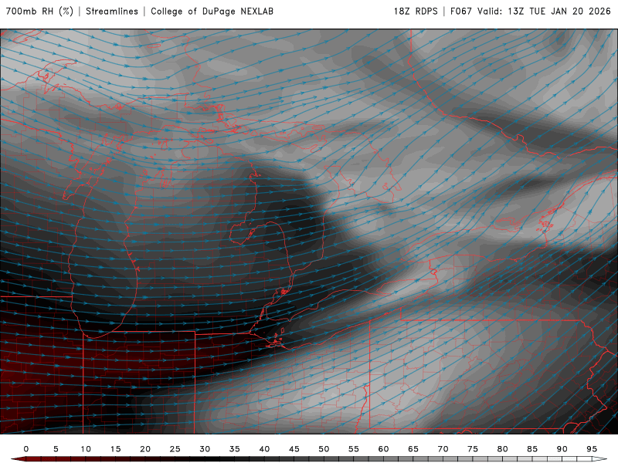The image size is (618, 463).
Task: Click the colorbar label "60"
Action: point(383,449)
